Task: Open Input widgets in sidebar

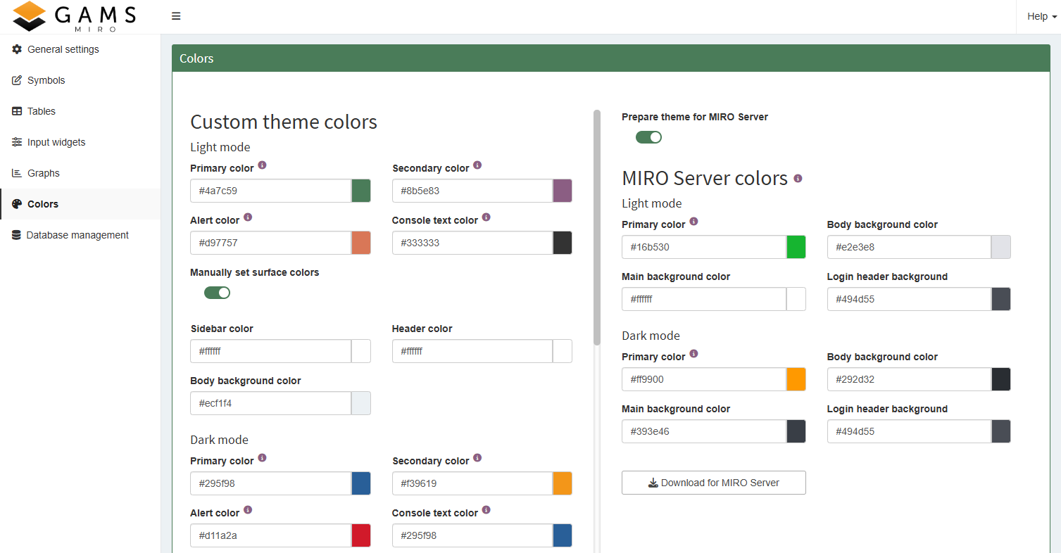Action: pyautogui.click(x=80, y=142)
